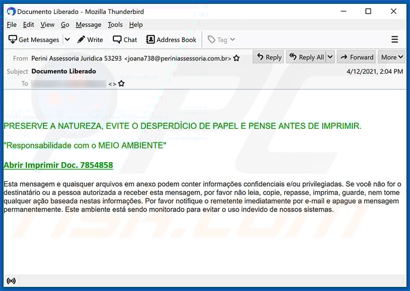Open the View menu
Image resolution: width=410 pixels, height=291 pixels.
[47, 24]
